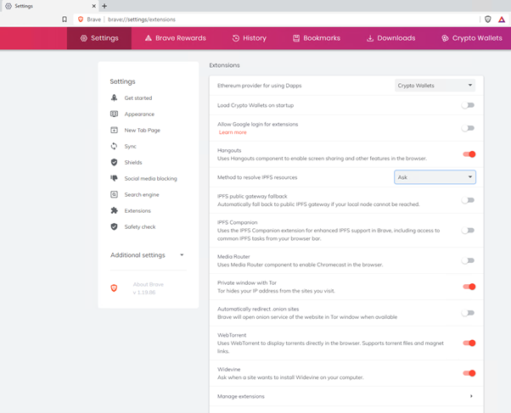The width and height of the screenshot is (511, 413).
Task: Click the Social media blocking thumbs-down icon
Action: tap(114, 178)
